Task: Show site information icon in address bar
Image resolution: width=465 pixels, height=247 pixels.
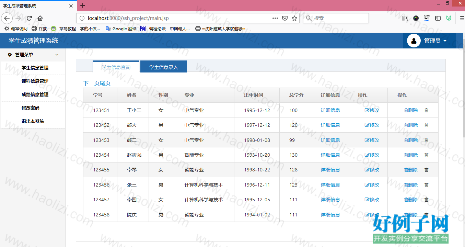Action: point(82,18)
